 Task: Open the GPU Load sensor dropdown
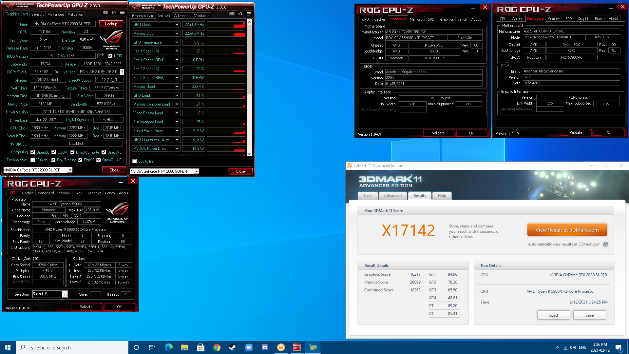[177, 95]
